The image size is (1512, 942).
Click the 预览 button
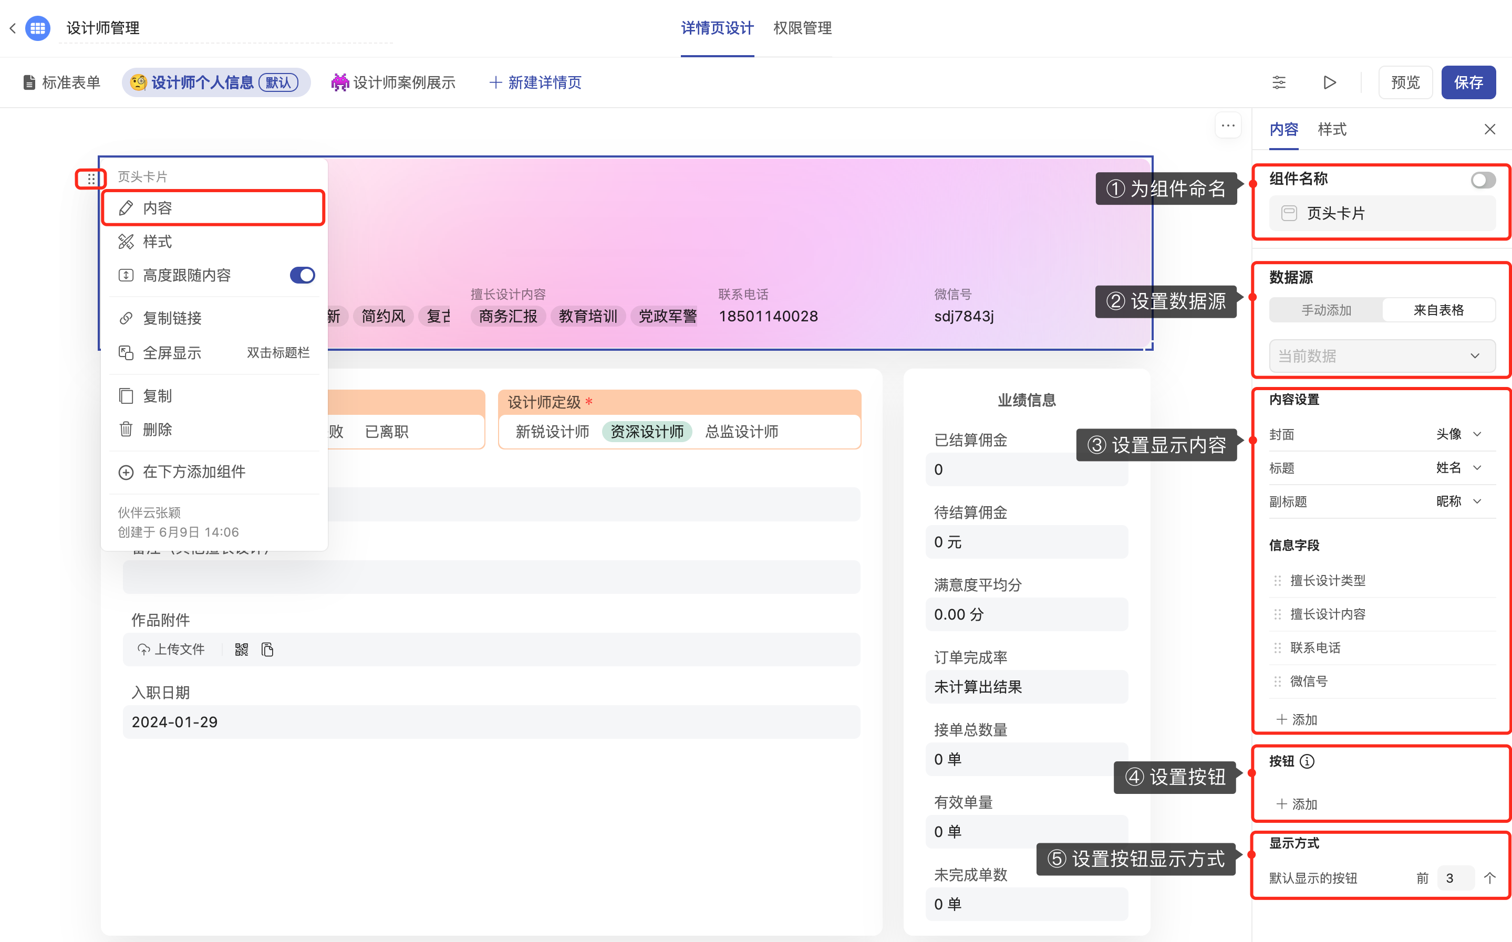pos(1405,82)
